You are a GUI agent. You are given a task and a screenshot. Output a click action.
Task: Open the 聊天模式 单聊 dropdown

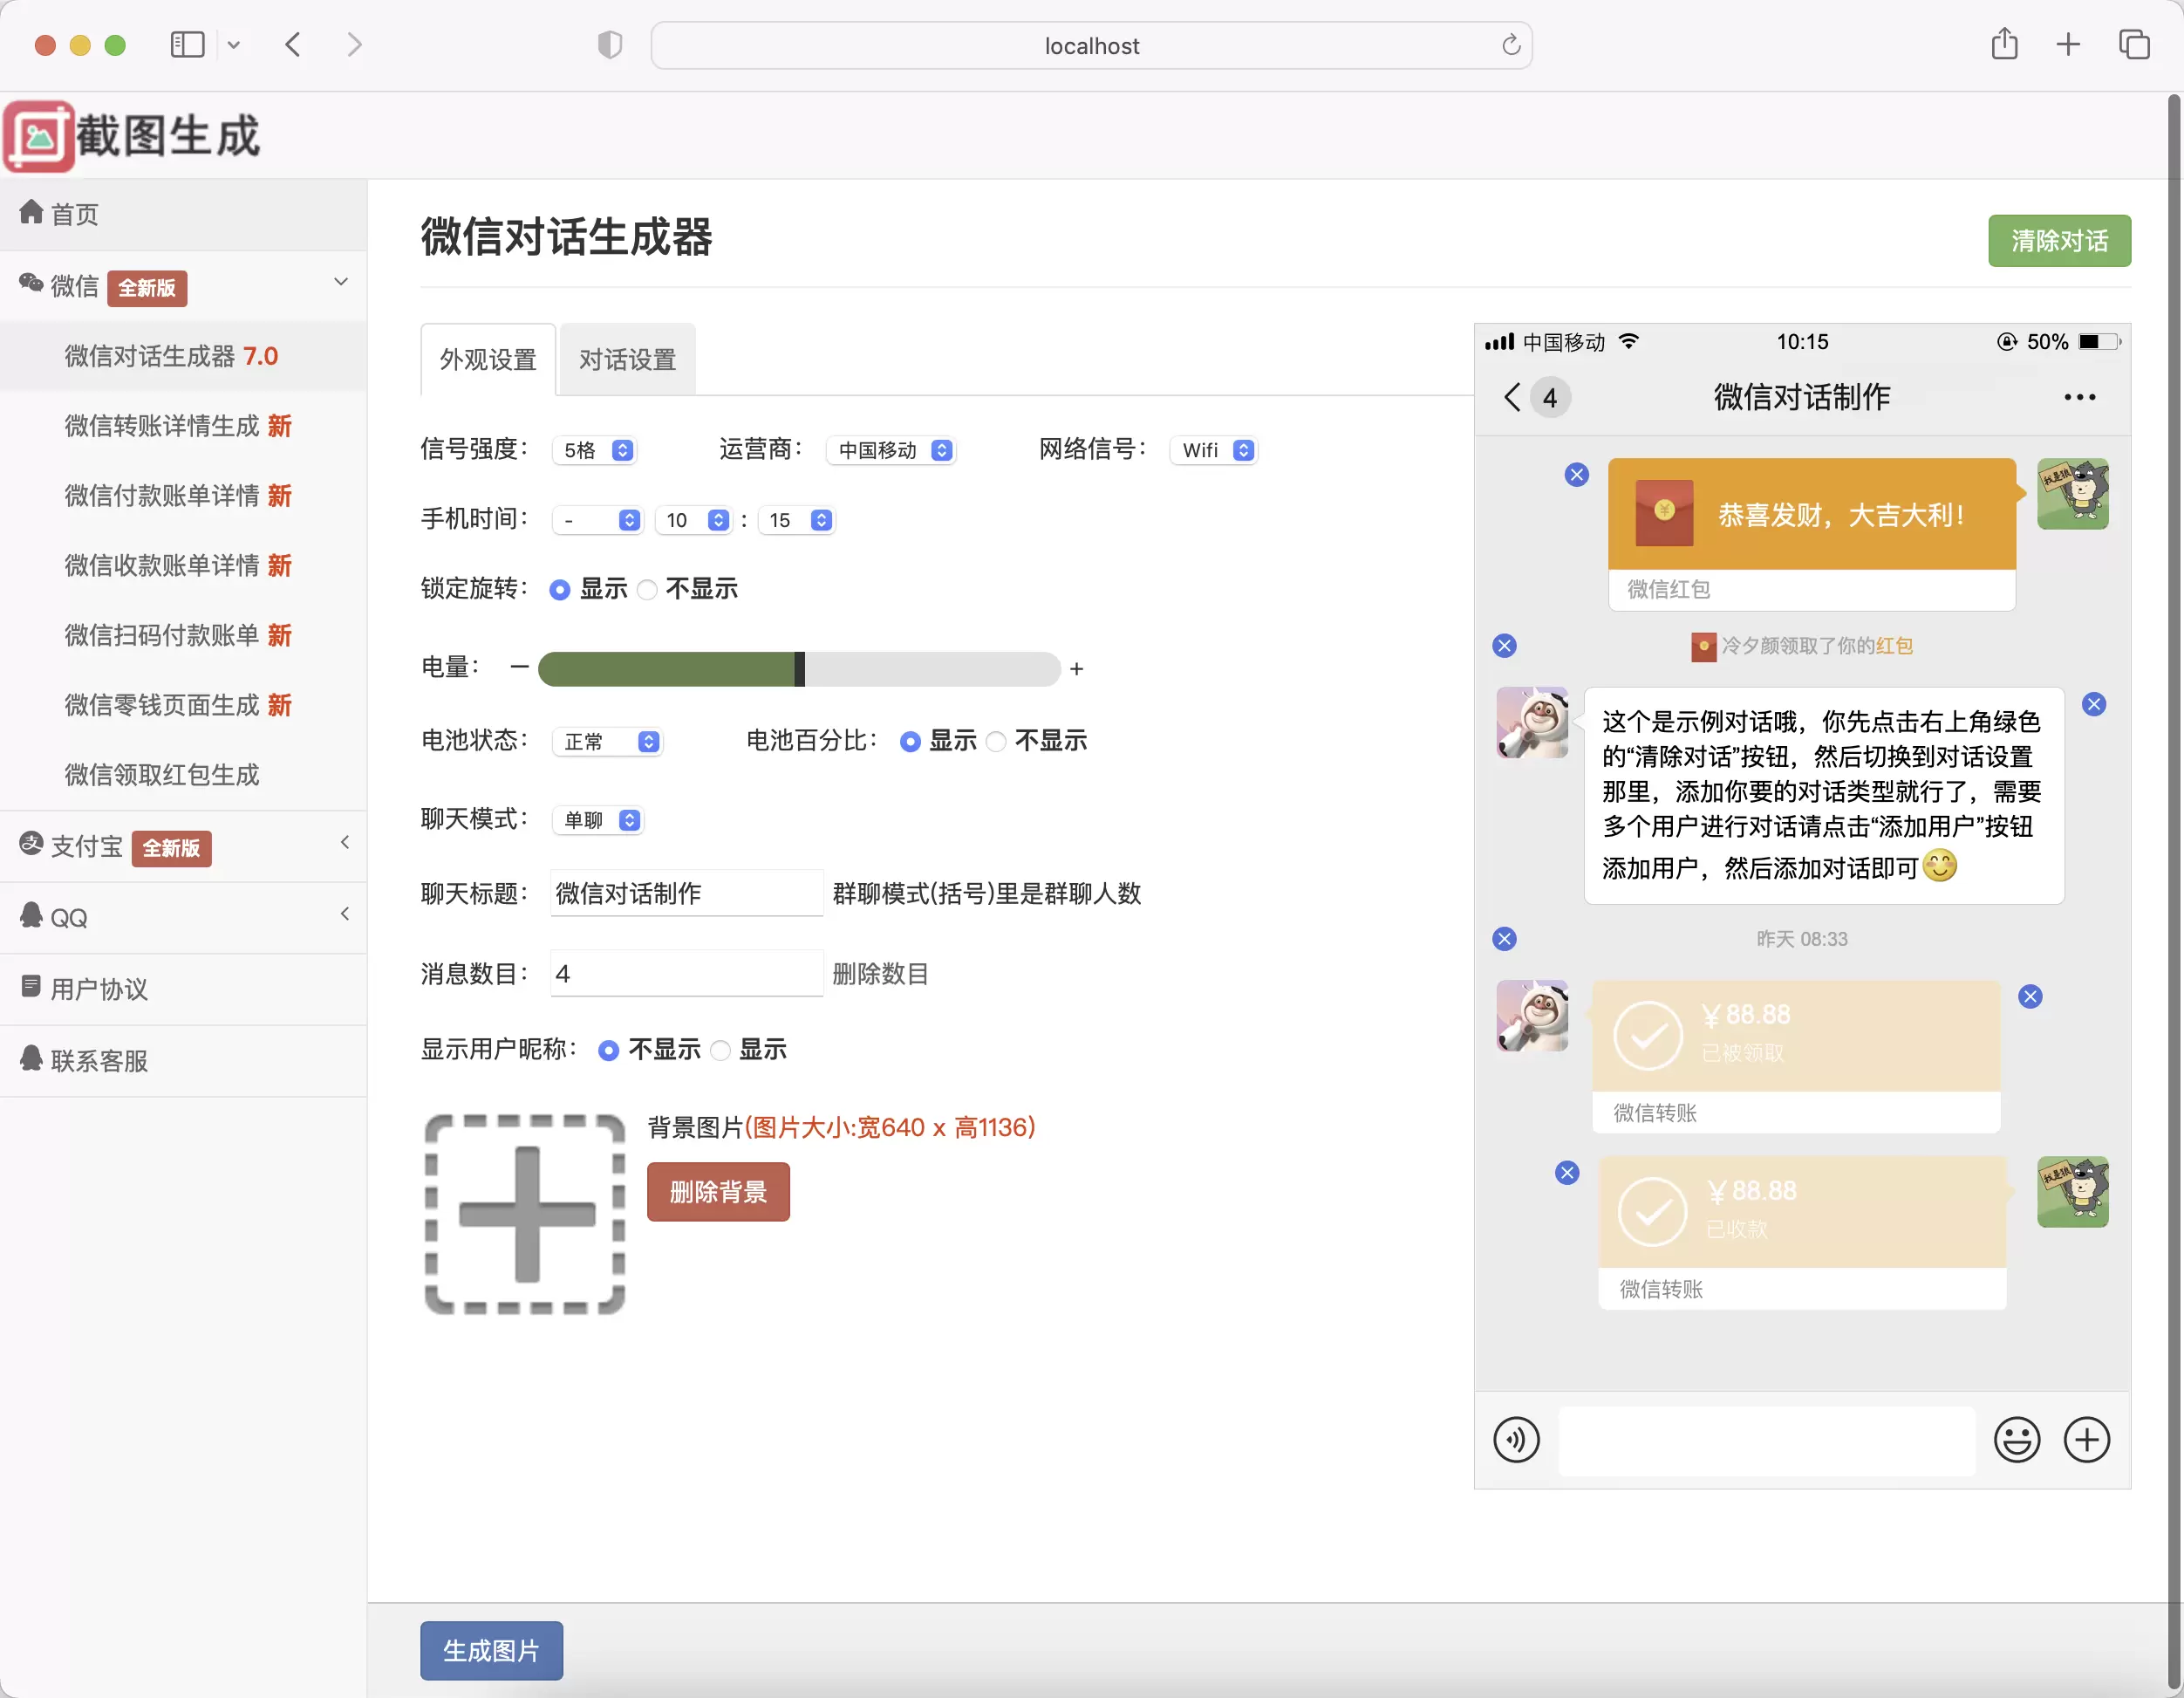tap(598, 819)
